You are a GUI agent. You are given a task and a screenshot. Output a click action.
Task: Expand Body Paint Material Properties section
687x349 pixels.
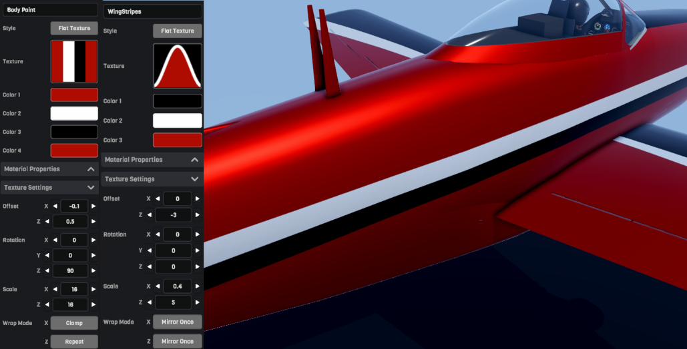[x=49, y=169]
